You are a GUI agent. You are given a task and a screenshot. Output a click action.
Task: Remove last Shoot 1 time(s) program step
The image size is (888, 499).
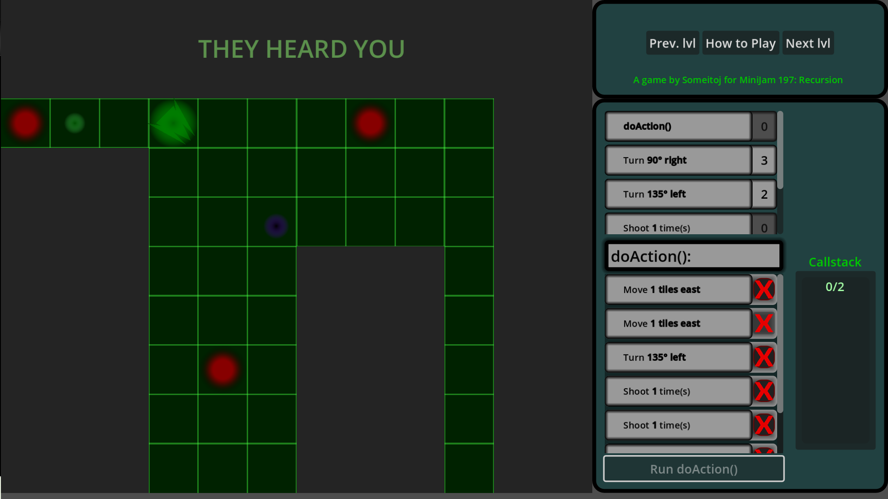pyautogui.click(x=764, y=425)
